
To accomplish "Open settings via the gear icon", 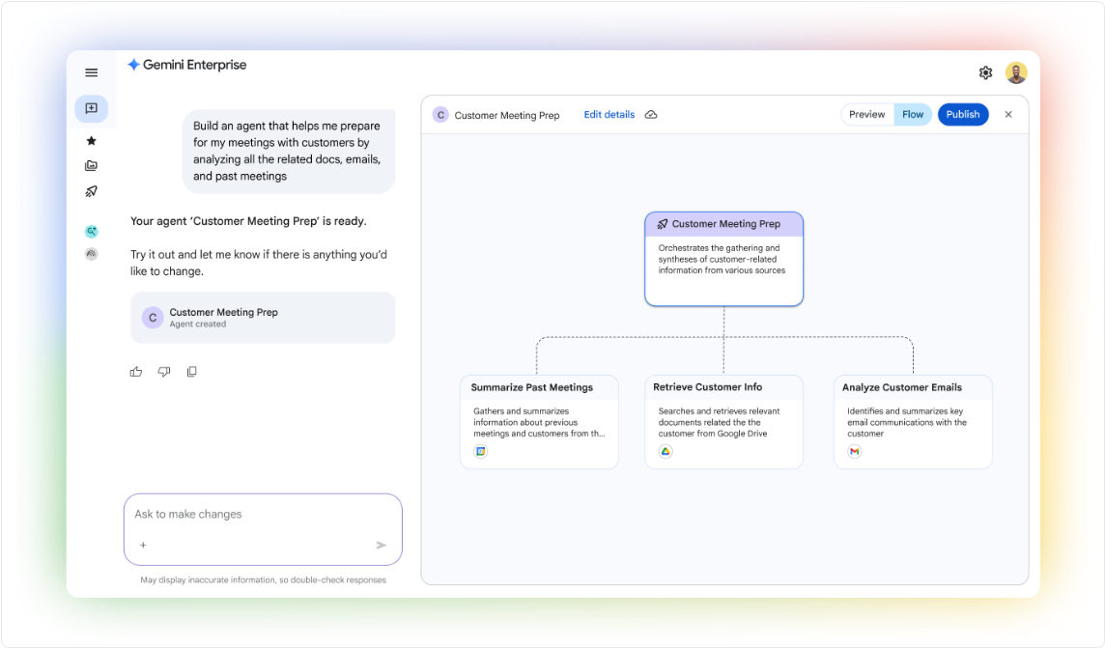I will coord(985,72).
